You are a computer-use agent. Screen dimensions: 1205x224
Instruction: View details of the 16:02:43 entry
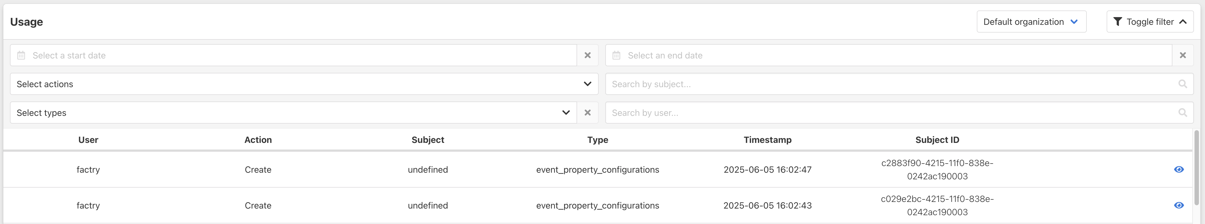[1179, 205]
